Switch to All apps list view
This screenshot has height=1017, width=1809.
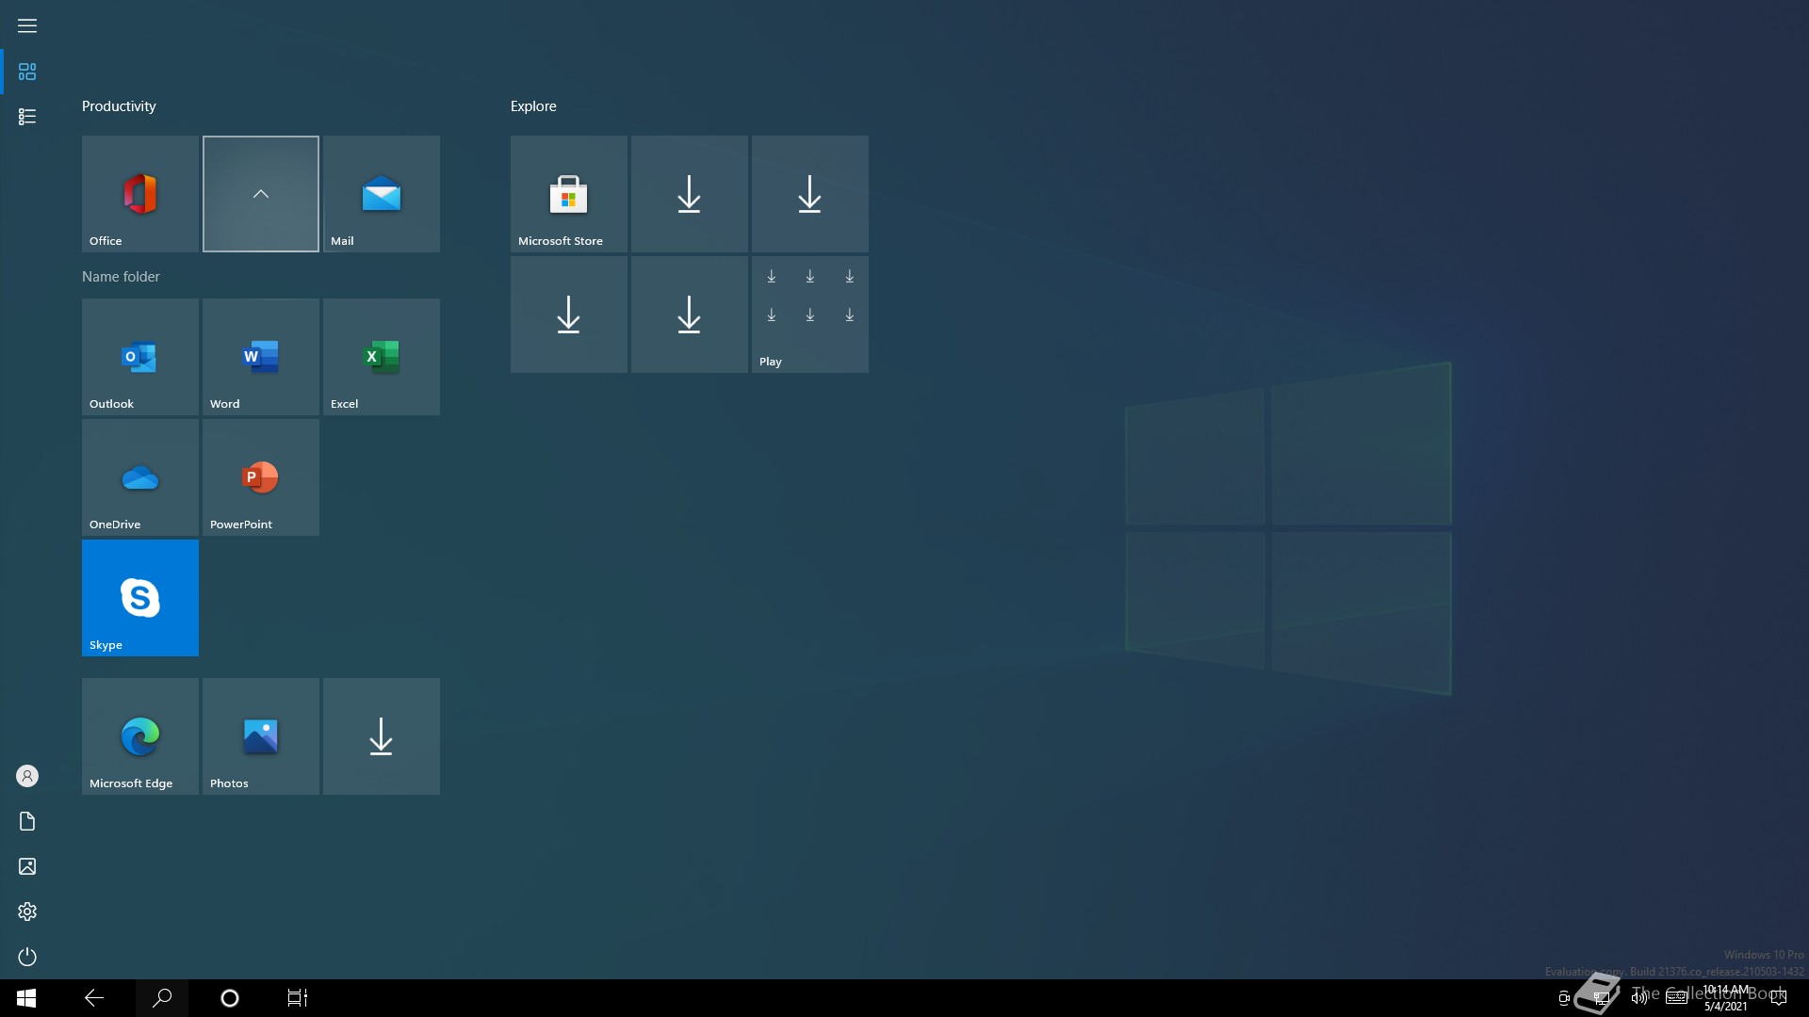point(27,117)
